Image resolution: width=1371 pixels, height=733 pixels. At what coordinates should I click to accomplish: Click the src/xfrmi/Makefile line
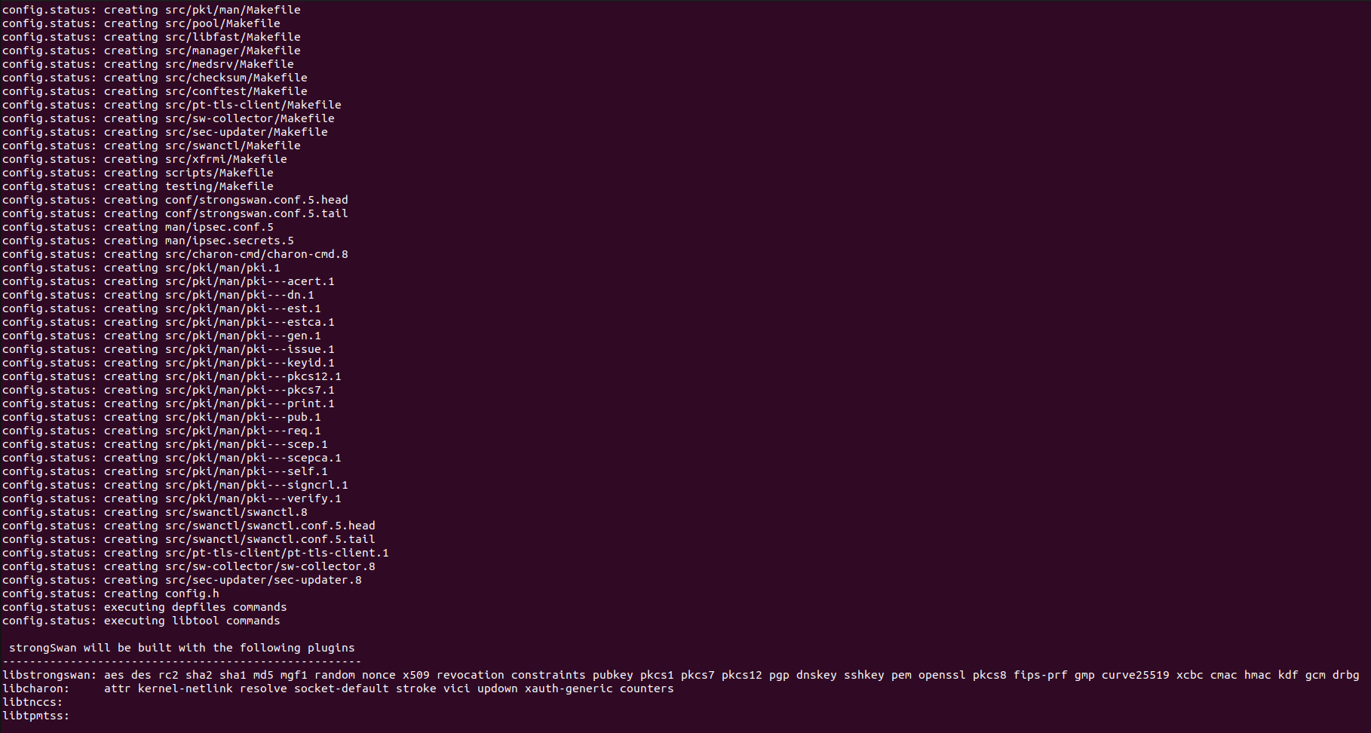(x=225, y=159)
